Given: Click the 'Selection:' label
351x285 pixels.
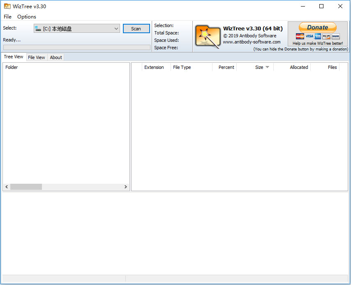Looking at the screenshot, I should tap(164, 25).
